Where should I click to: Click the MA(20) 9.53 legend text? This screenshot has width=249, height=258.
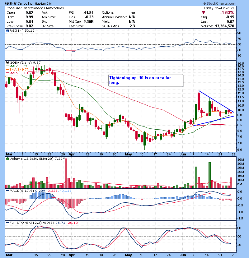tap(19, 66)
